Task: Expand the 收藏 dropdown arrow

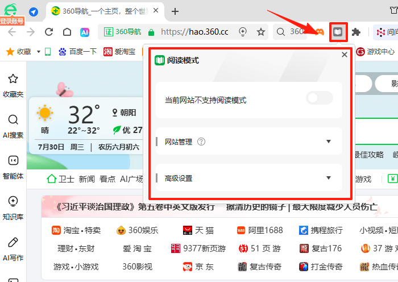Action: click(x=39, y=52)
